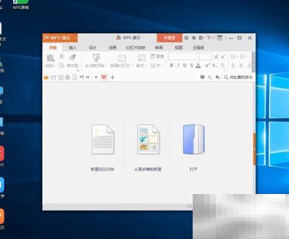Click the Format Painter brush icon
This screenshot has height=239, width=289.
[73, 57]
